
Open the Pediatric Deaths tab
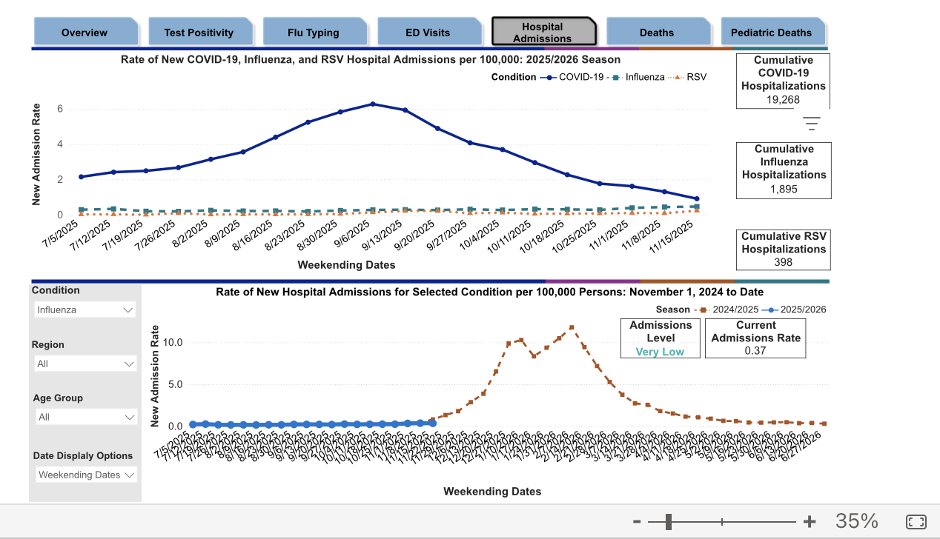tap(771, 33)
